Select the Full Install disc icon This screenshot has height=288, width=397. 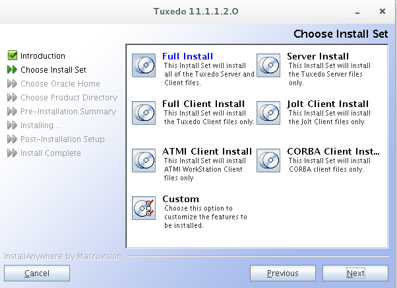pos(144,65)
